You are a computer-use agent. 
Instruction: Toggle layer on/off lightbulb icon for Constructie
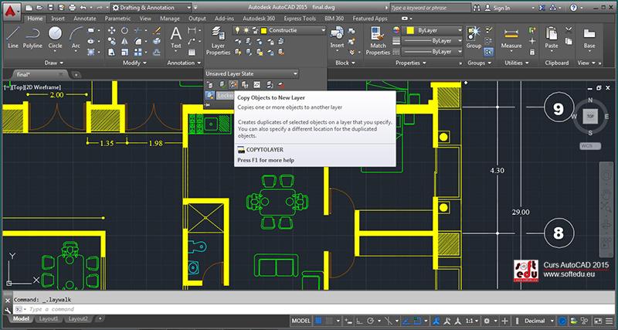click(238, 30)
